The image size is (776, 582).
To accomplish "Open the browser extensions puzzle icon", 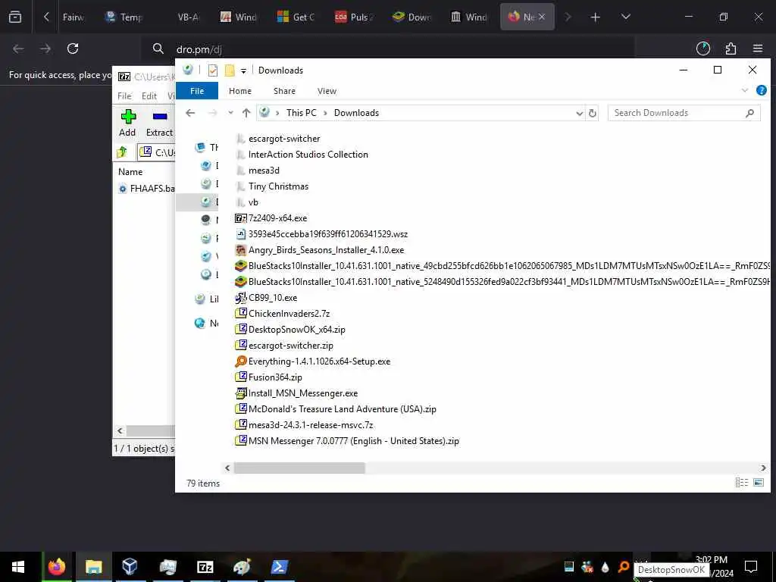I will click(731, 48).
